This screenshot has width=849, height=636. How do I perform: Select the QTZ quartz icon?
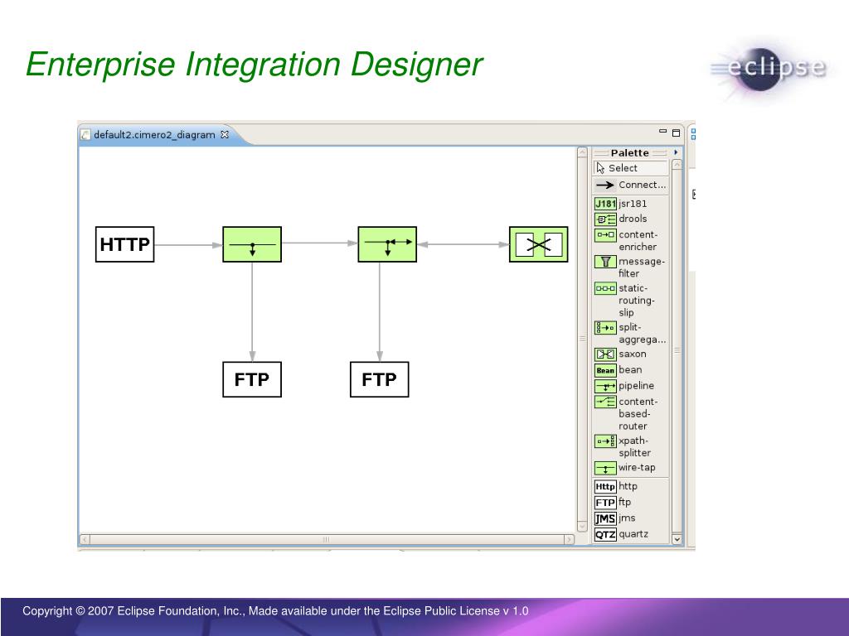pyautogui.click(x=605, y=535)
